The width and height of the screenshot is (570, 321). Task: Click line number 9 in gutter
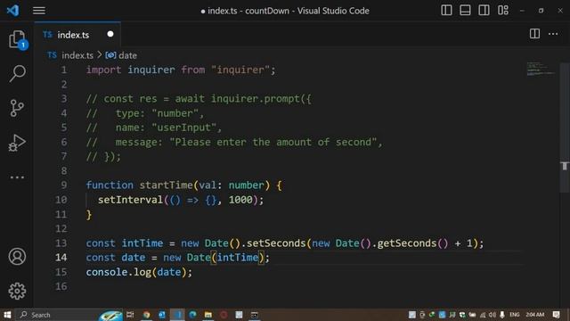[x=63, y=185]
